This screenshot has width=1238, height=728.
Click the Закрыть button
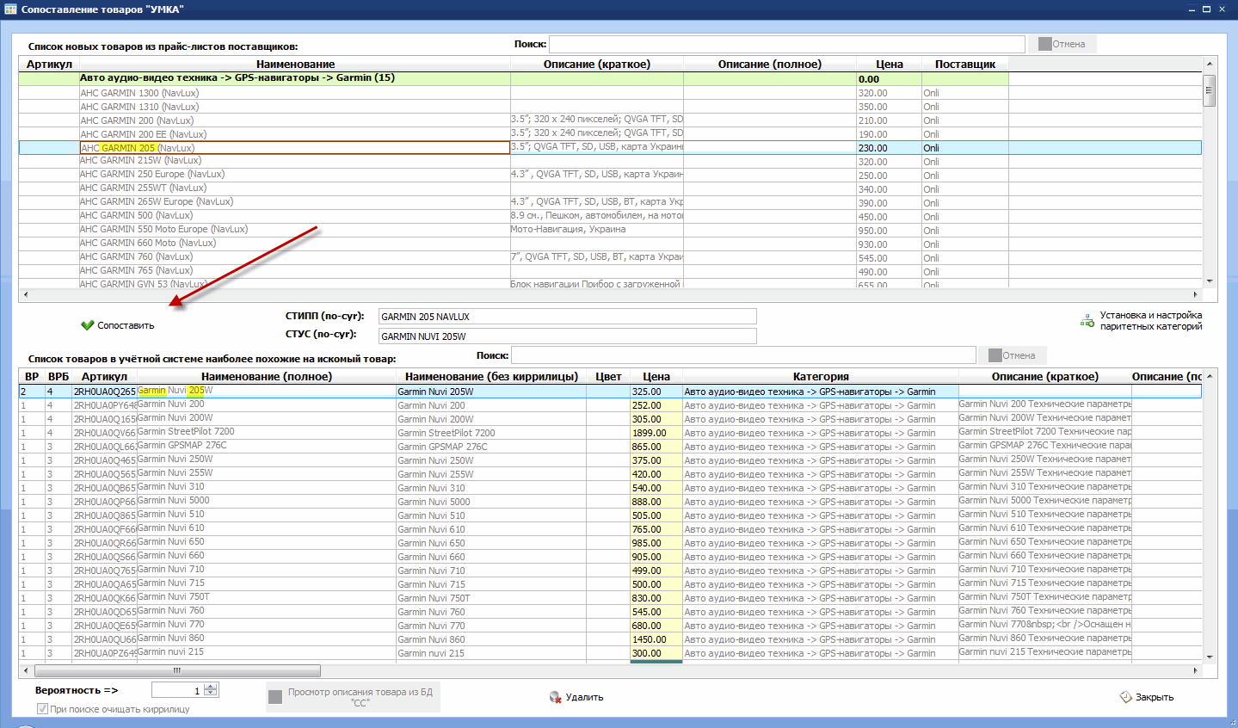(1147, 697)
